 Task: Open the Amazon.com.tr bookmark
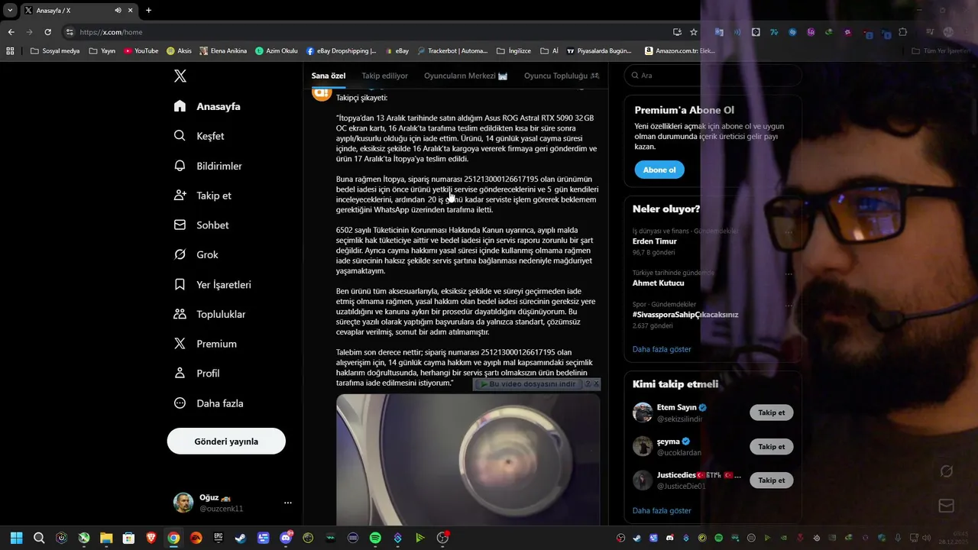click(680, 51)
